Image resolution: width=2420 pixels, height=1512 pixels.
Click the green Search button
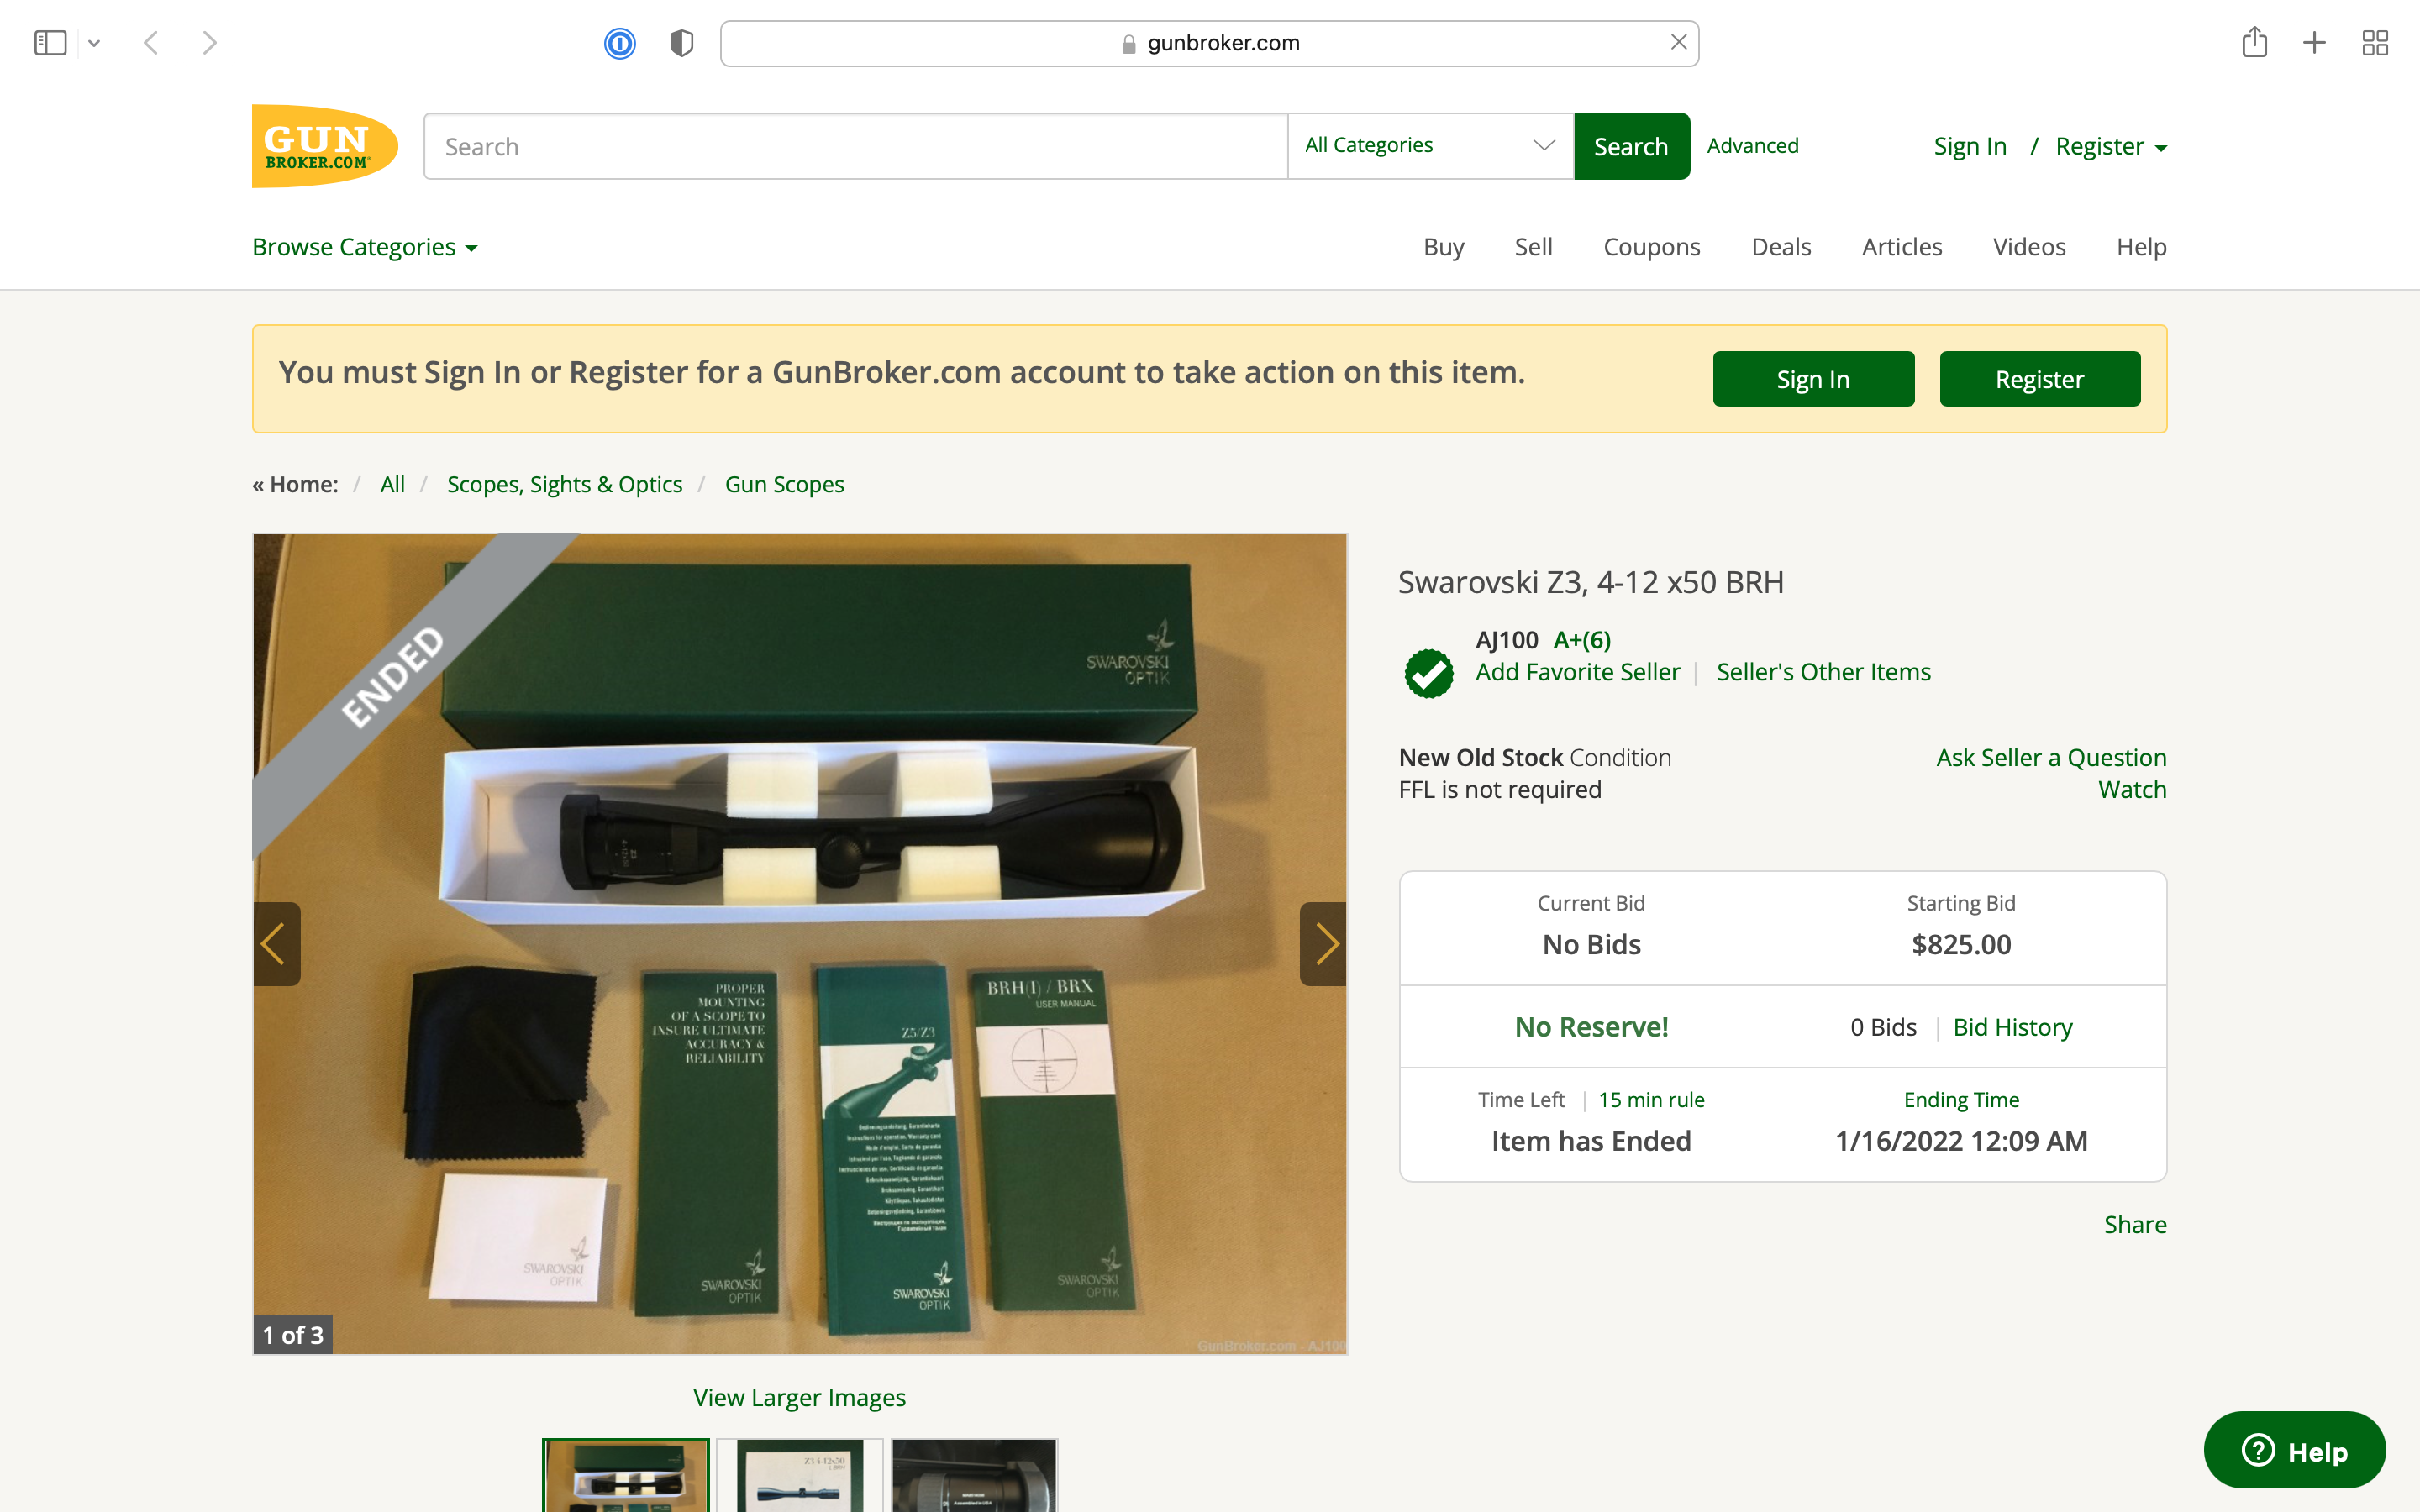[x=1631, y=146]
